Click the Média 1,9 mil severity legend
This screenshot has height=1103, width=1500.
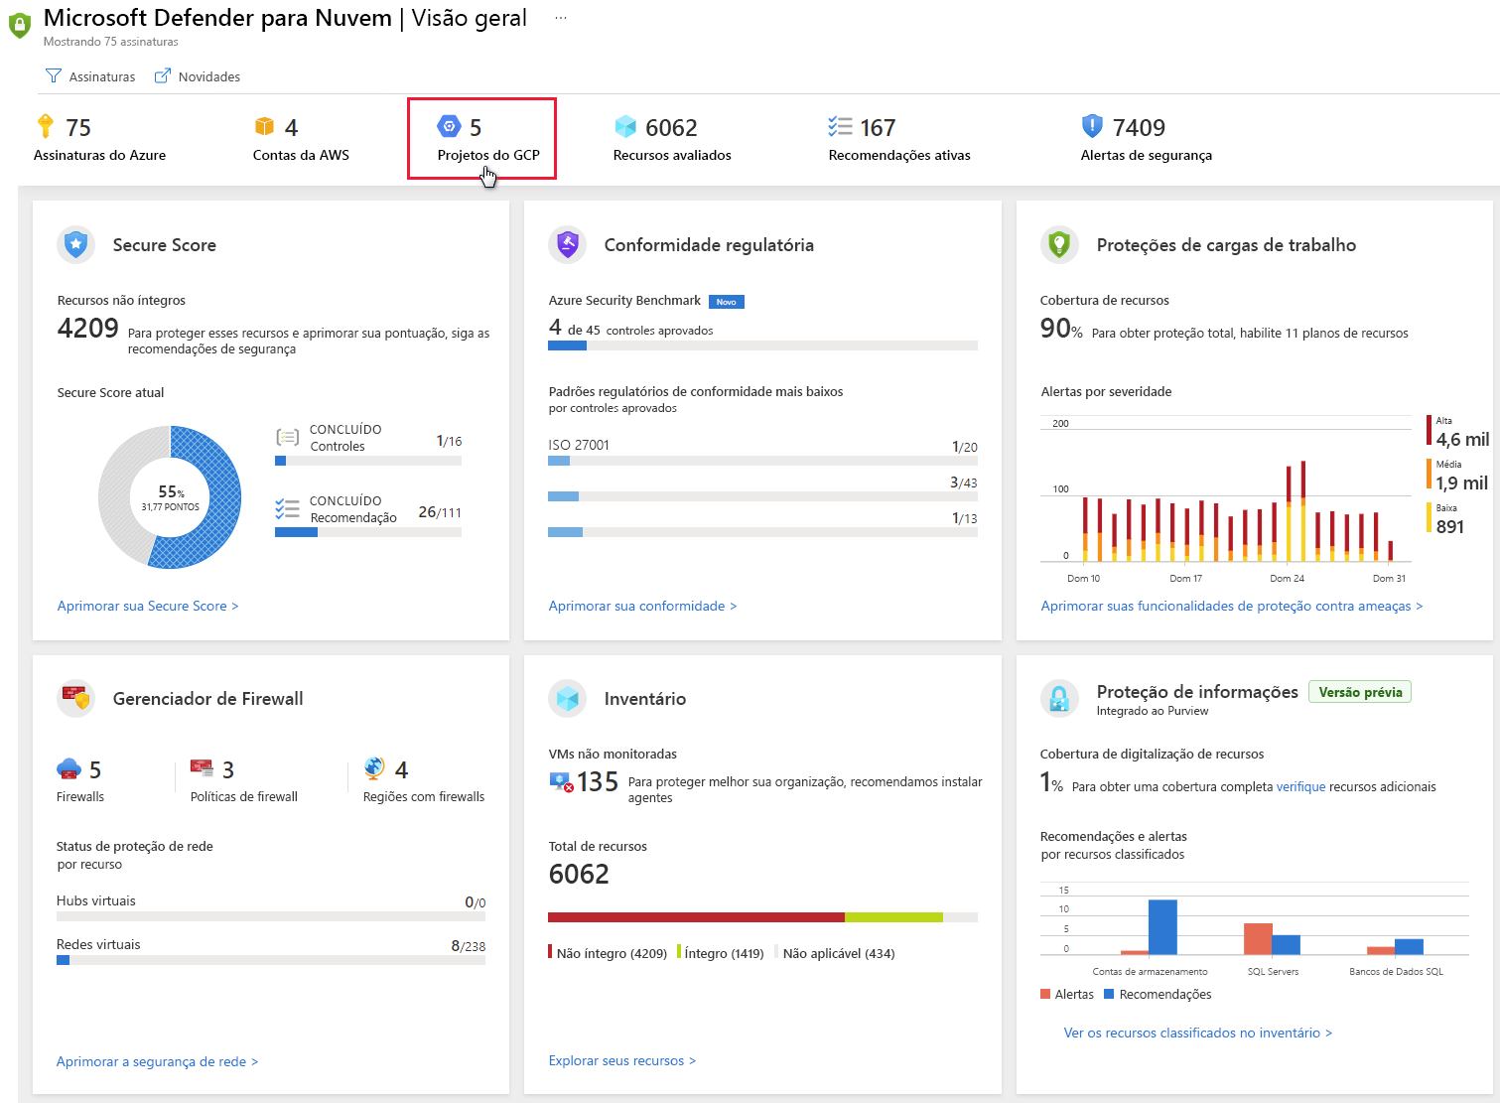[x=1458, y=476]
